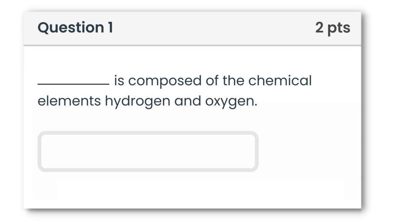
Task: Select the Question 1 header text
Action: coord(76,27)
